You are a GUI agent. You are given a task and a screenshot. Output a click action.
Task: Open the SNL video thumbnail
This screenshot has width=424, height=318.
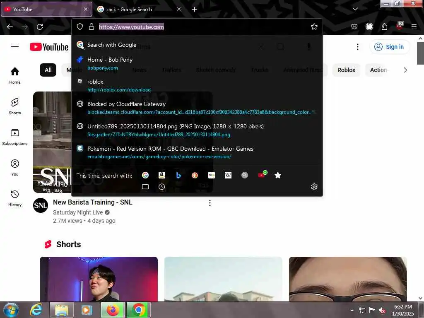(52, 142)
